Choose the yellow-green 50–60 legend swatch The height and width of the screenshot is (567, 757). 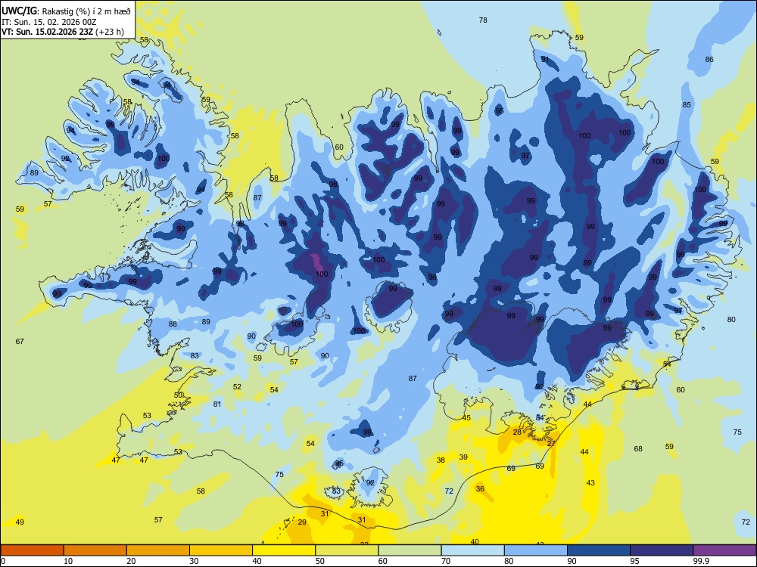[x=347, y=550]
